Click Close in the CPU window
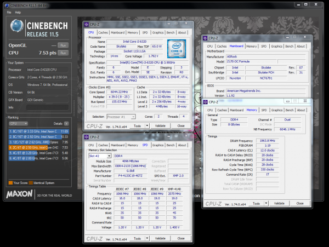Screen dimensions: 329x247 pyautogui.click(x=181, y=126)
